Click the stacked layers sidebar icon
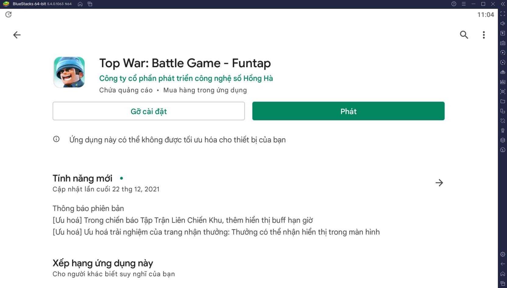This screenshot has width=507, height=288. [x=503, y=140]
